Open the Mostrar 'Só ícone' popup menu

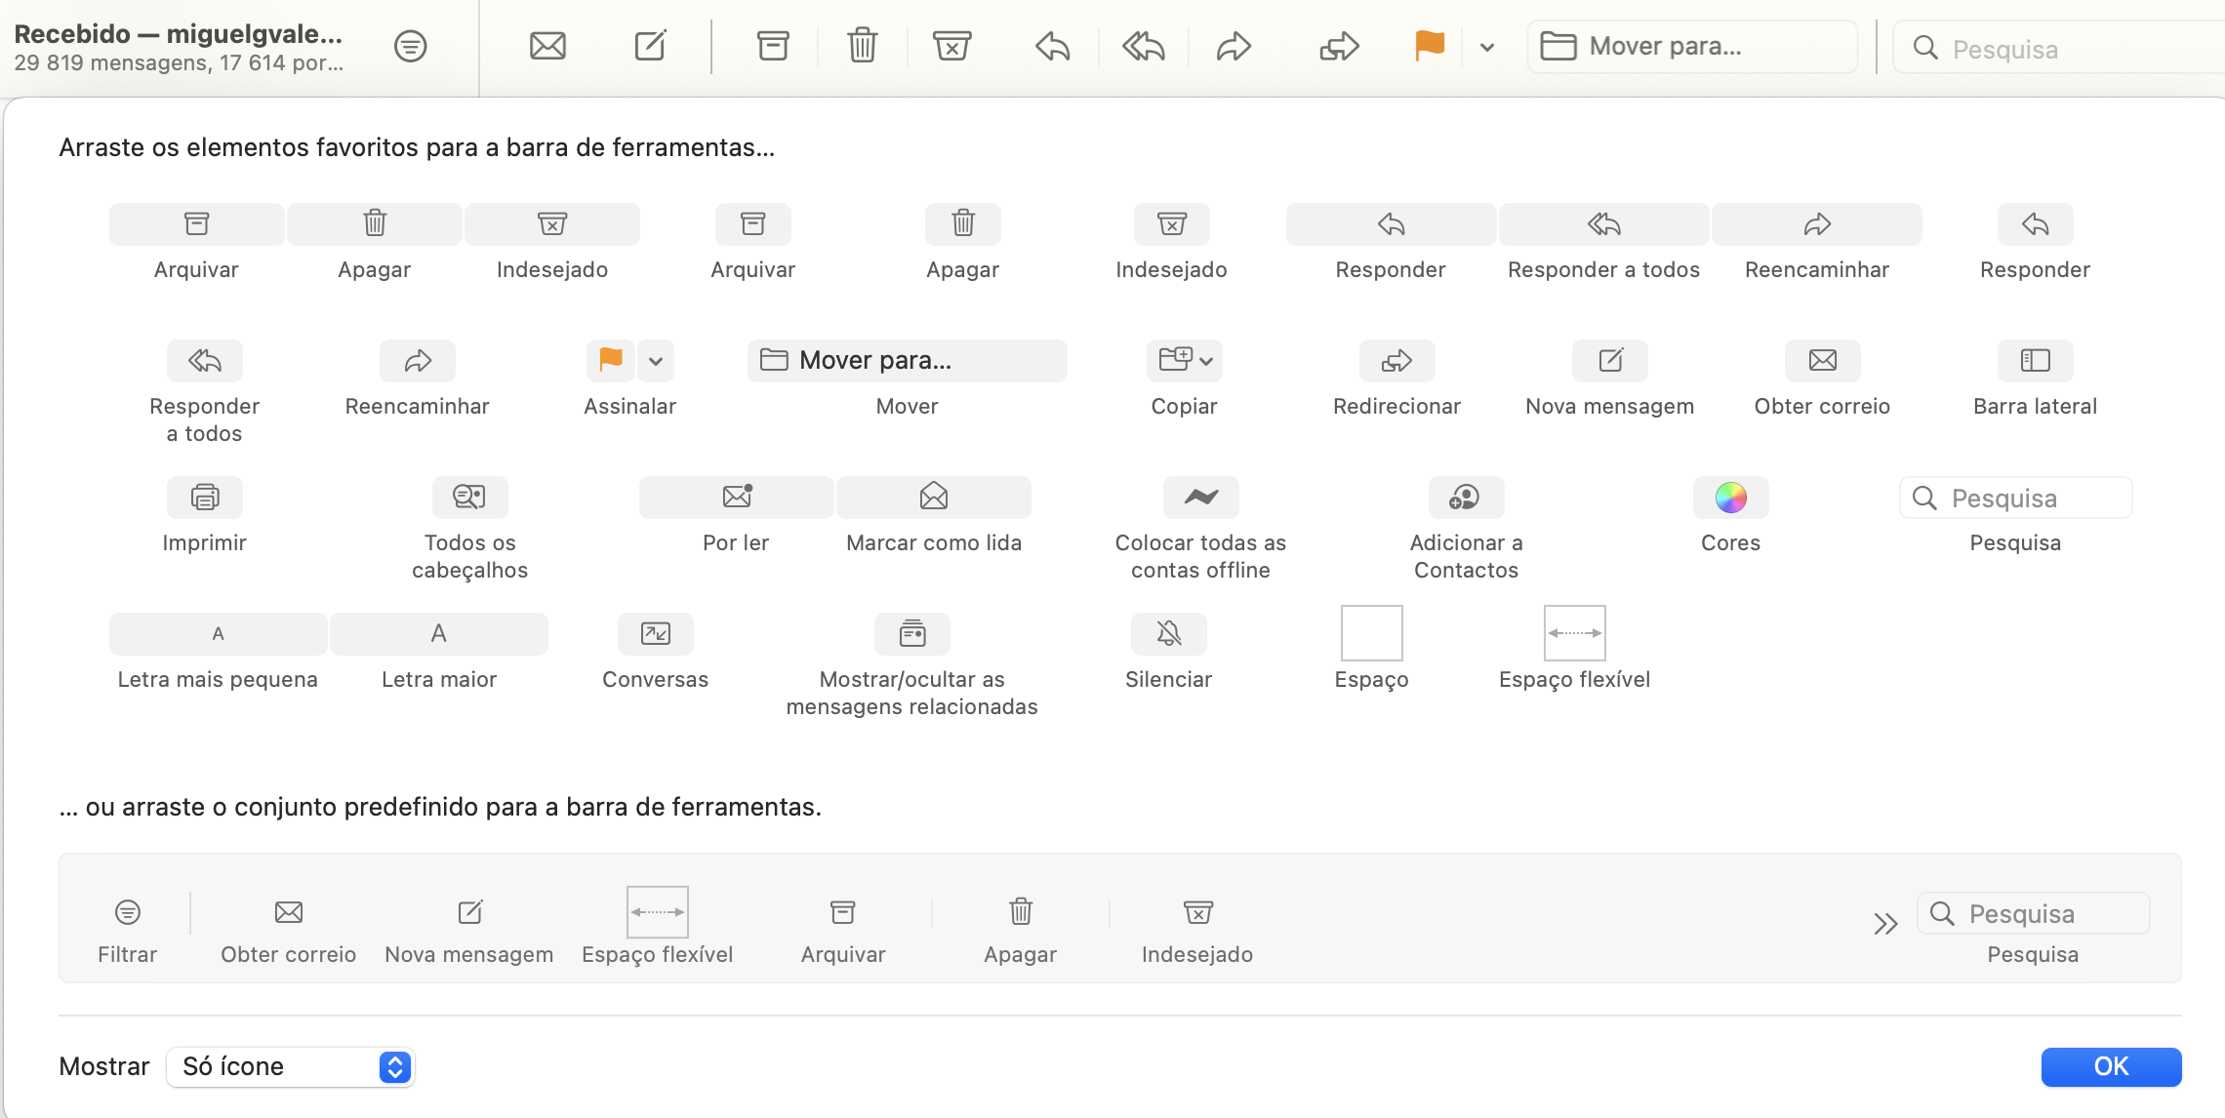[x=291, y=1066]
